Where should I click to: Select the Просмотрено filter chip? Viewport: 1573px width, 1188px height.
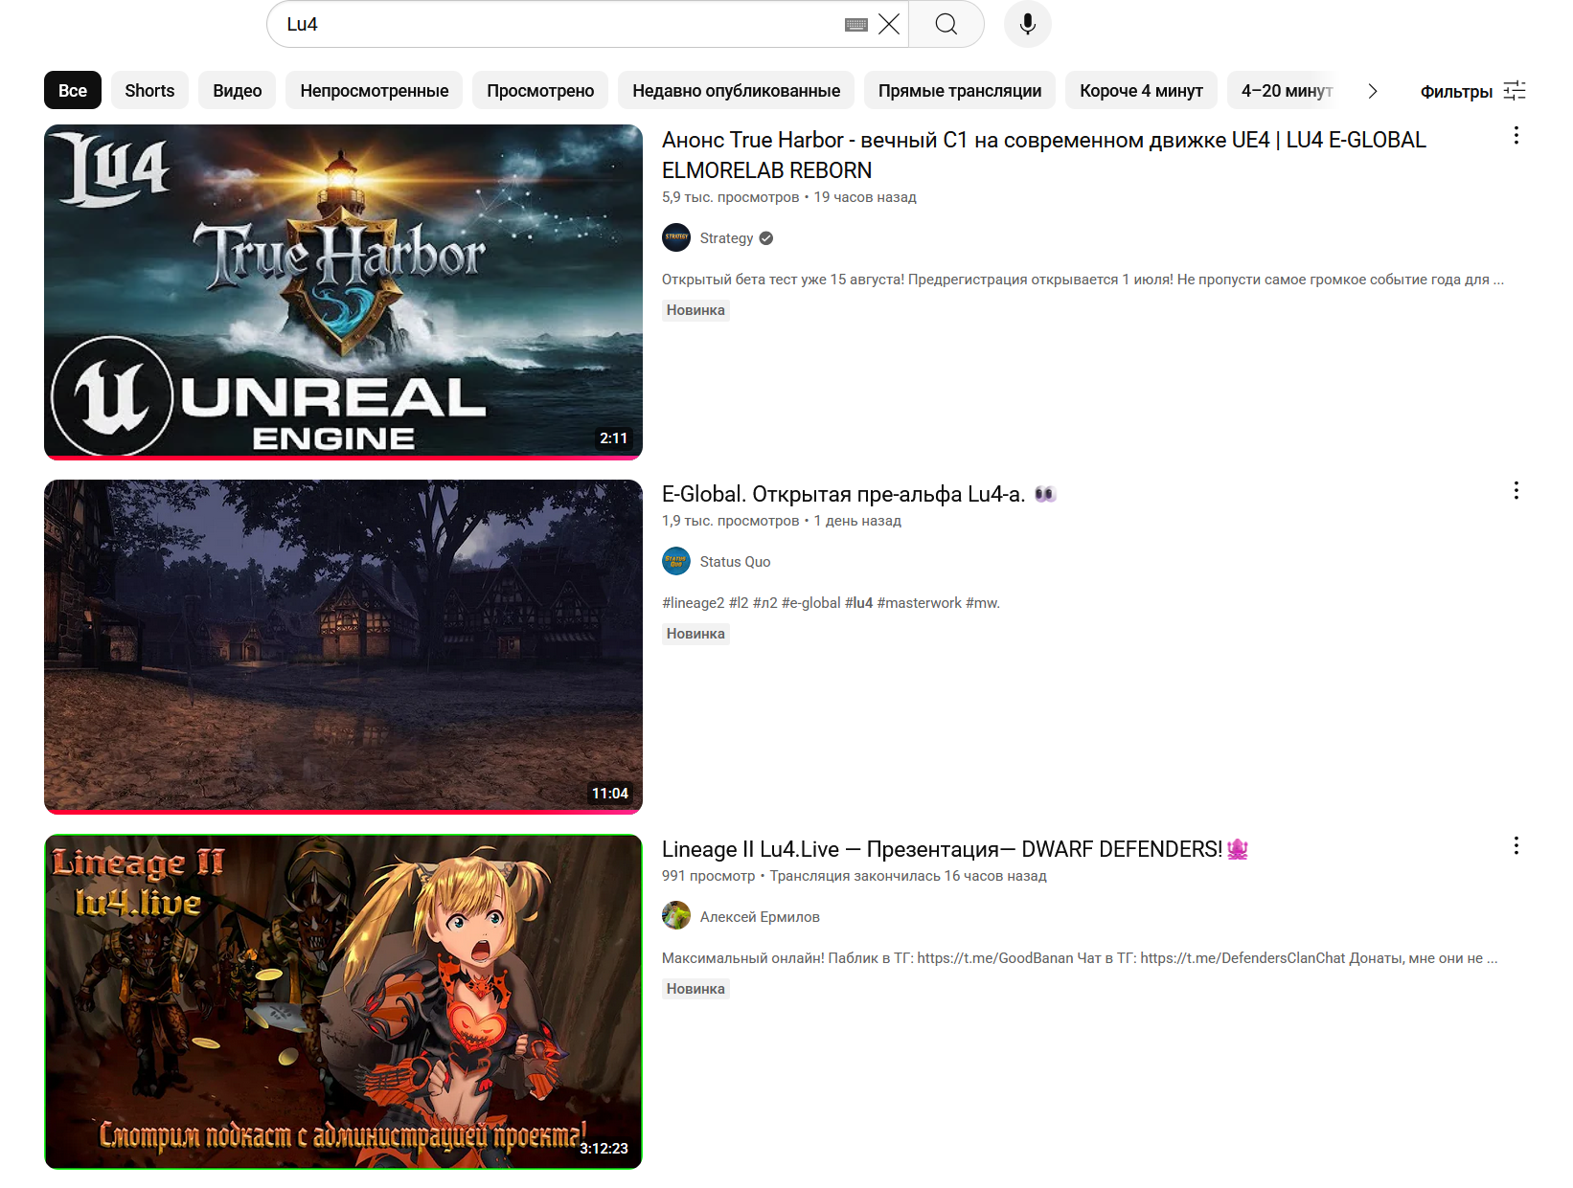pyautogui.click(x=540, y=91)
